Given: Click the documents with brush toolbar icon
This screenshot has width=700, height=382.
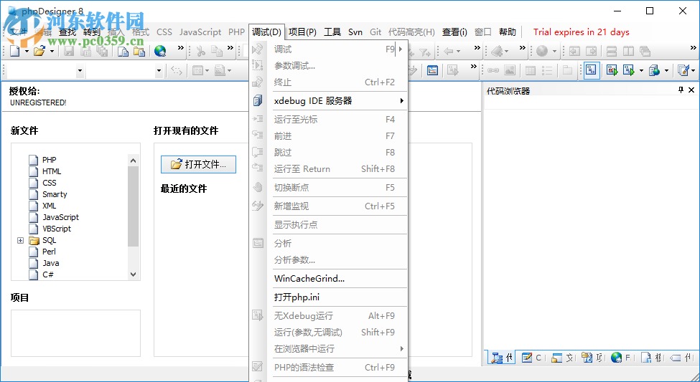Looking at the screenshot, I should 682,70.
